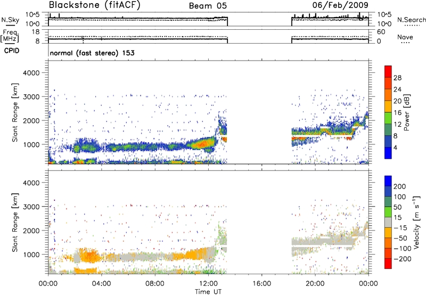The width and height of the screenshot is (426, 295).
Task: Click the title 'Blackstone (fitACF)'
Action: [95, 5]
